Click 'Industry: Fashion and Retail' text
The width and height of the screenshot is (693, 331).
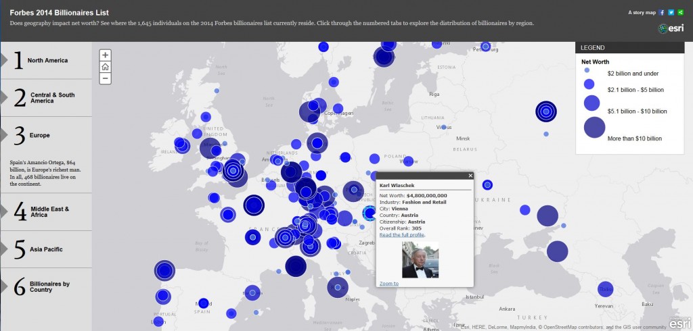coord(413,202)
